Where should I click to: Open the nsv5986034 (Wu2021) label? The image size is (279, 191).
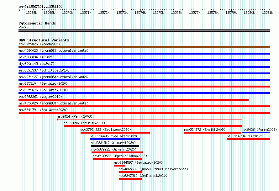(x=37, y=57)
